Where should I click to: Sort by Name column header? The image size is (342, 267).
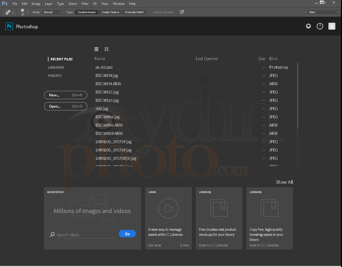pos(100,59)
